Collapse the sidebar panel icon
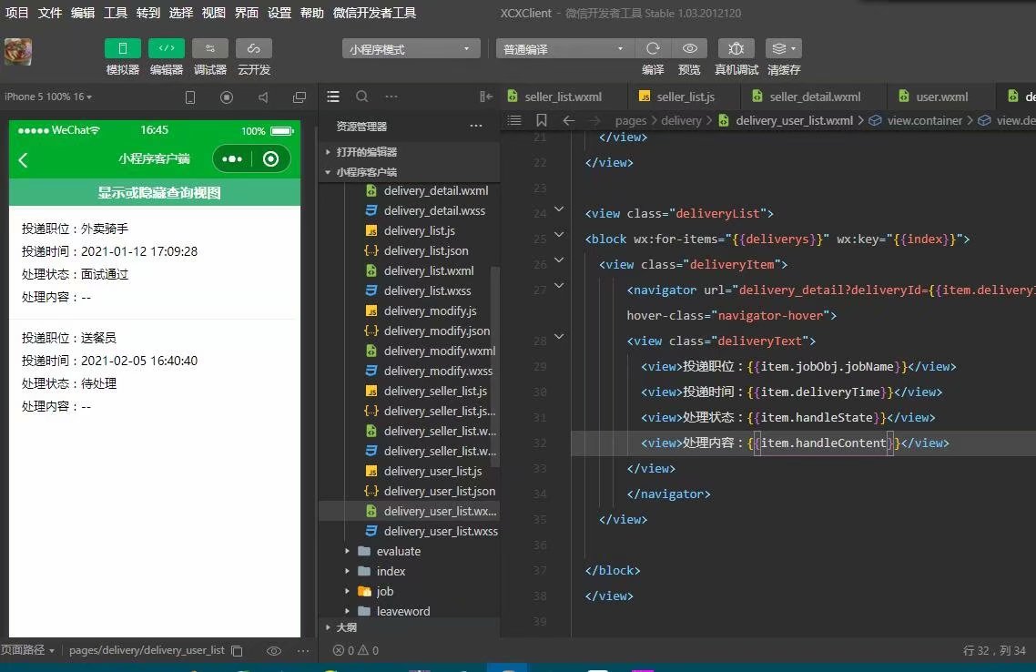This screenshot has width=1036, height=672. pos(486,97)
